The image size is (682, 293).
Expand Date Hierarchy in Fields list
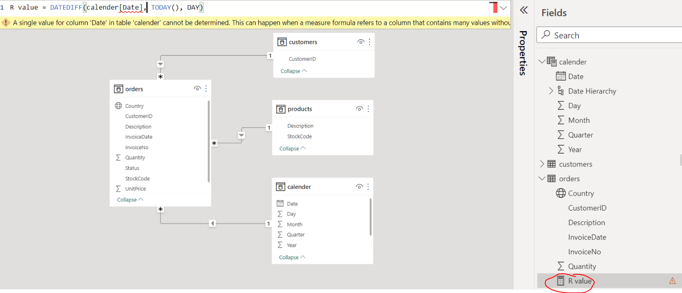(x=551, y=91)
